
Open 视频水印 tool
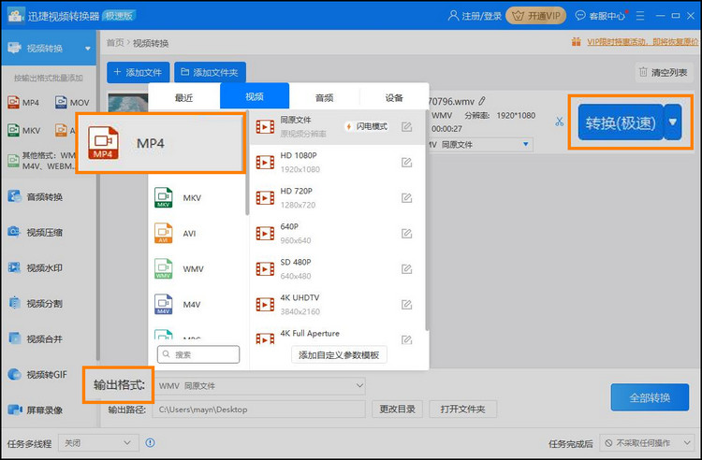[36, 267]
